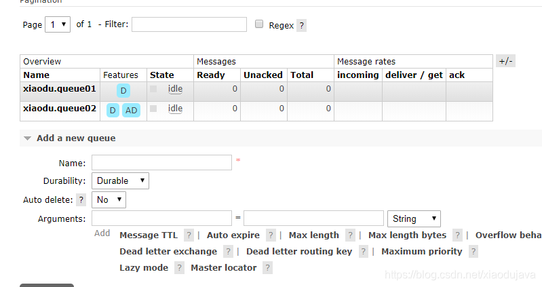Add Master locator argument

[224, 267]
